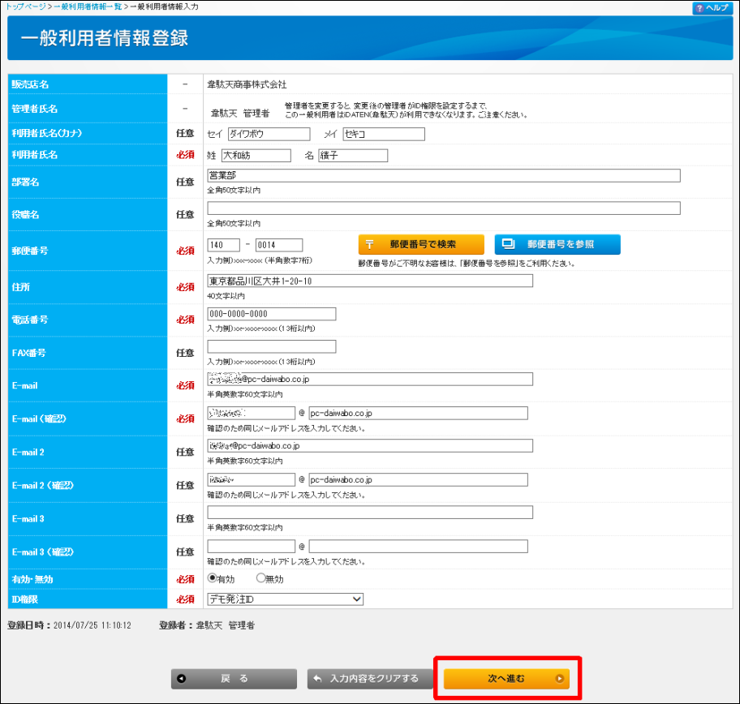The image size is (740, 704).
Task: Click the first postal code field 140
Action: tap(223, 245)
